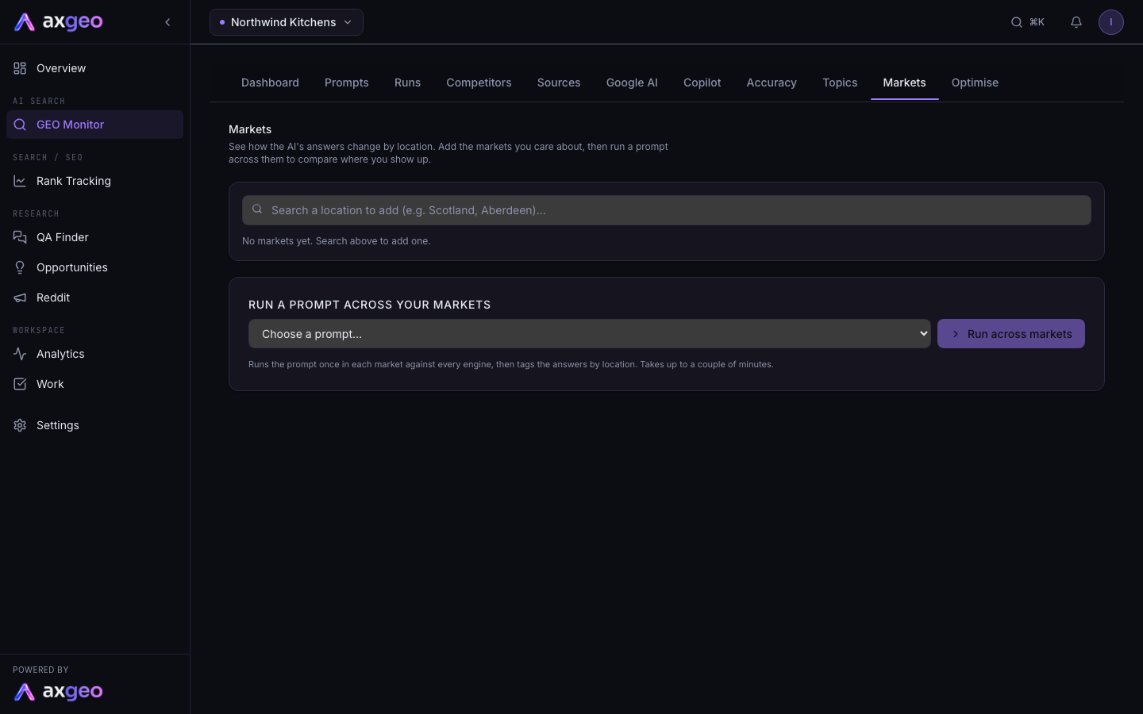Switch to the Optimise tab
The width and height of the screenshot is (1143, 714).
pyautogui.click(x=975, y=83)
